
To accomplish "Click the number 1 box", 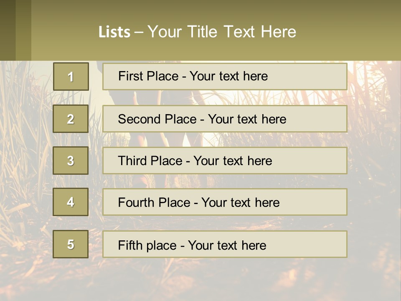I will (x=71, y=77).
